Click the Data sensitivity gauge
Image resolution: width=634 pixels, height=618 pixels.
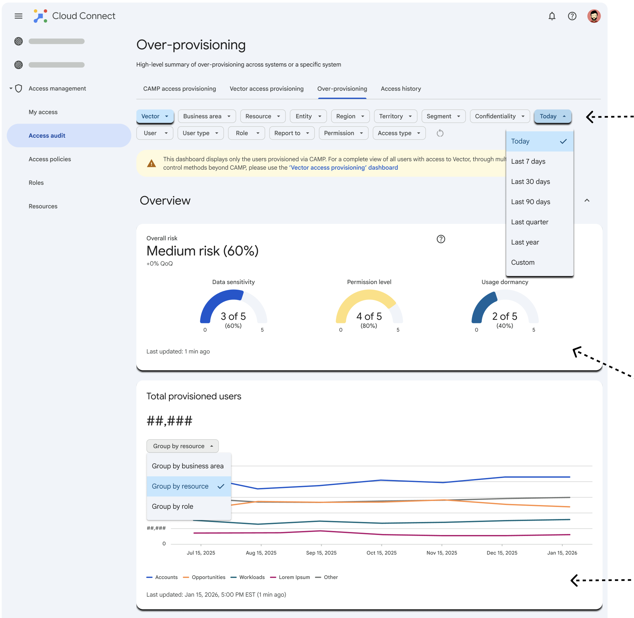tap(233, 307)
